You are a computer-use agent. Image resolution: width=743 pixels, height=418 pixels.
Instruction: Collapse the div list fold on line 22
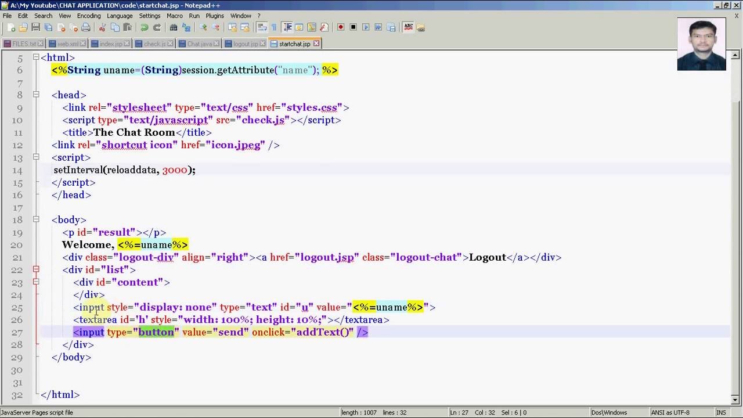tap(36, 269)
